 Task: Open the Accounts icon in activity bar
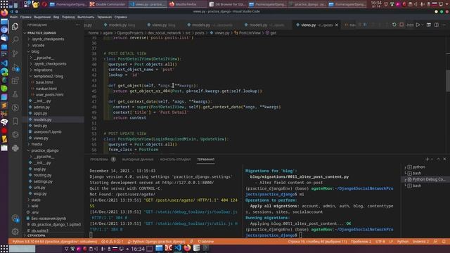point(15,219)
